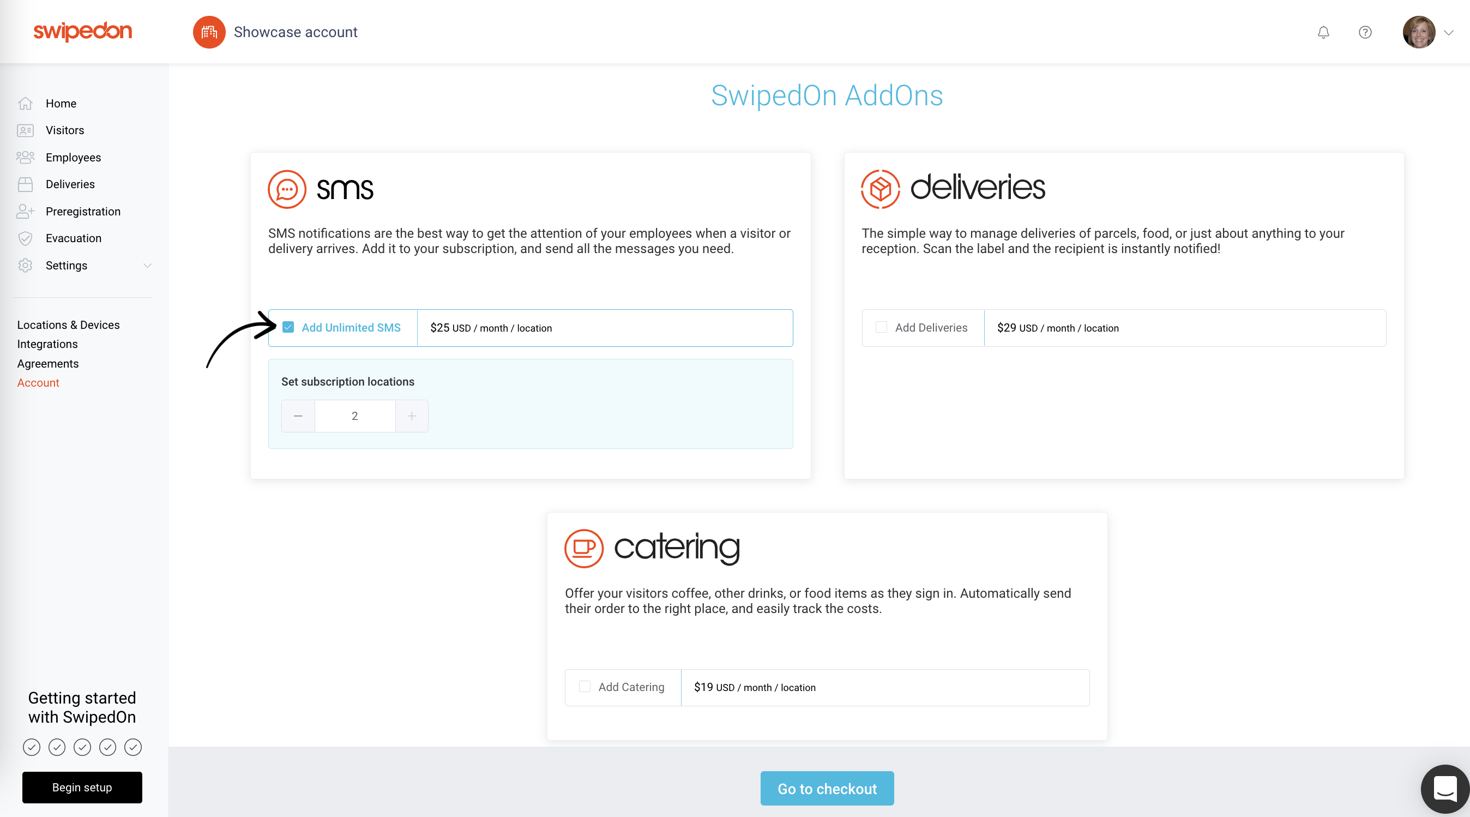Click the Set subscription locations label
The image size is (1470, 817).
click(x=347, y=381)
